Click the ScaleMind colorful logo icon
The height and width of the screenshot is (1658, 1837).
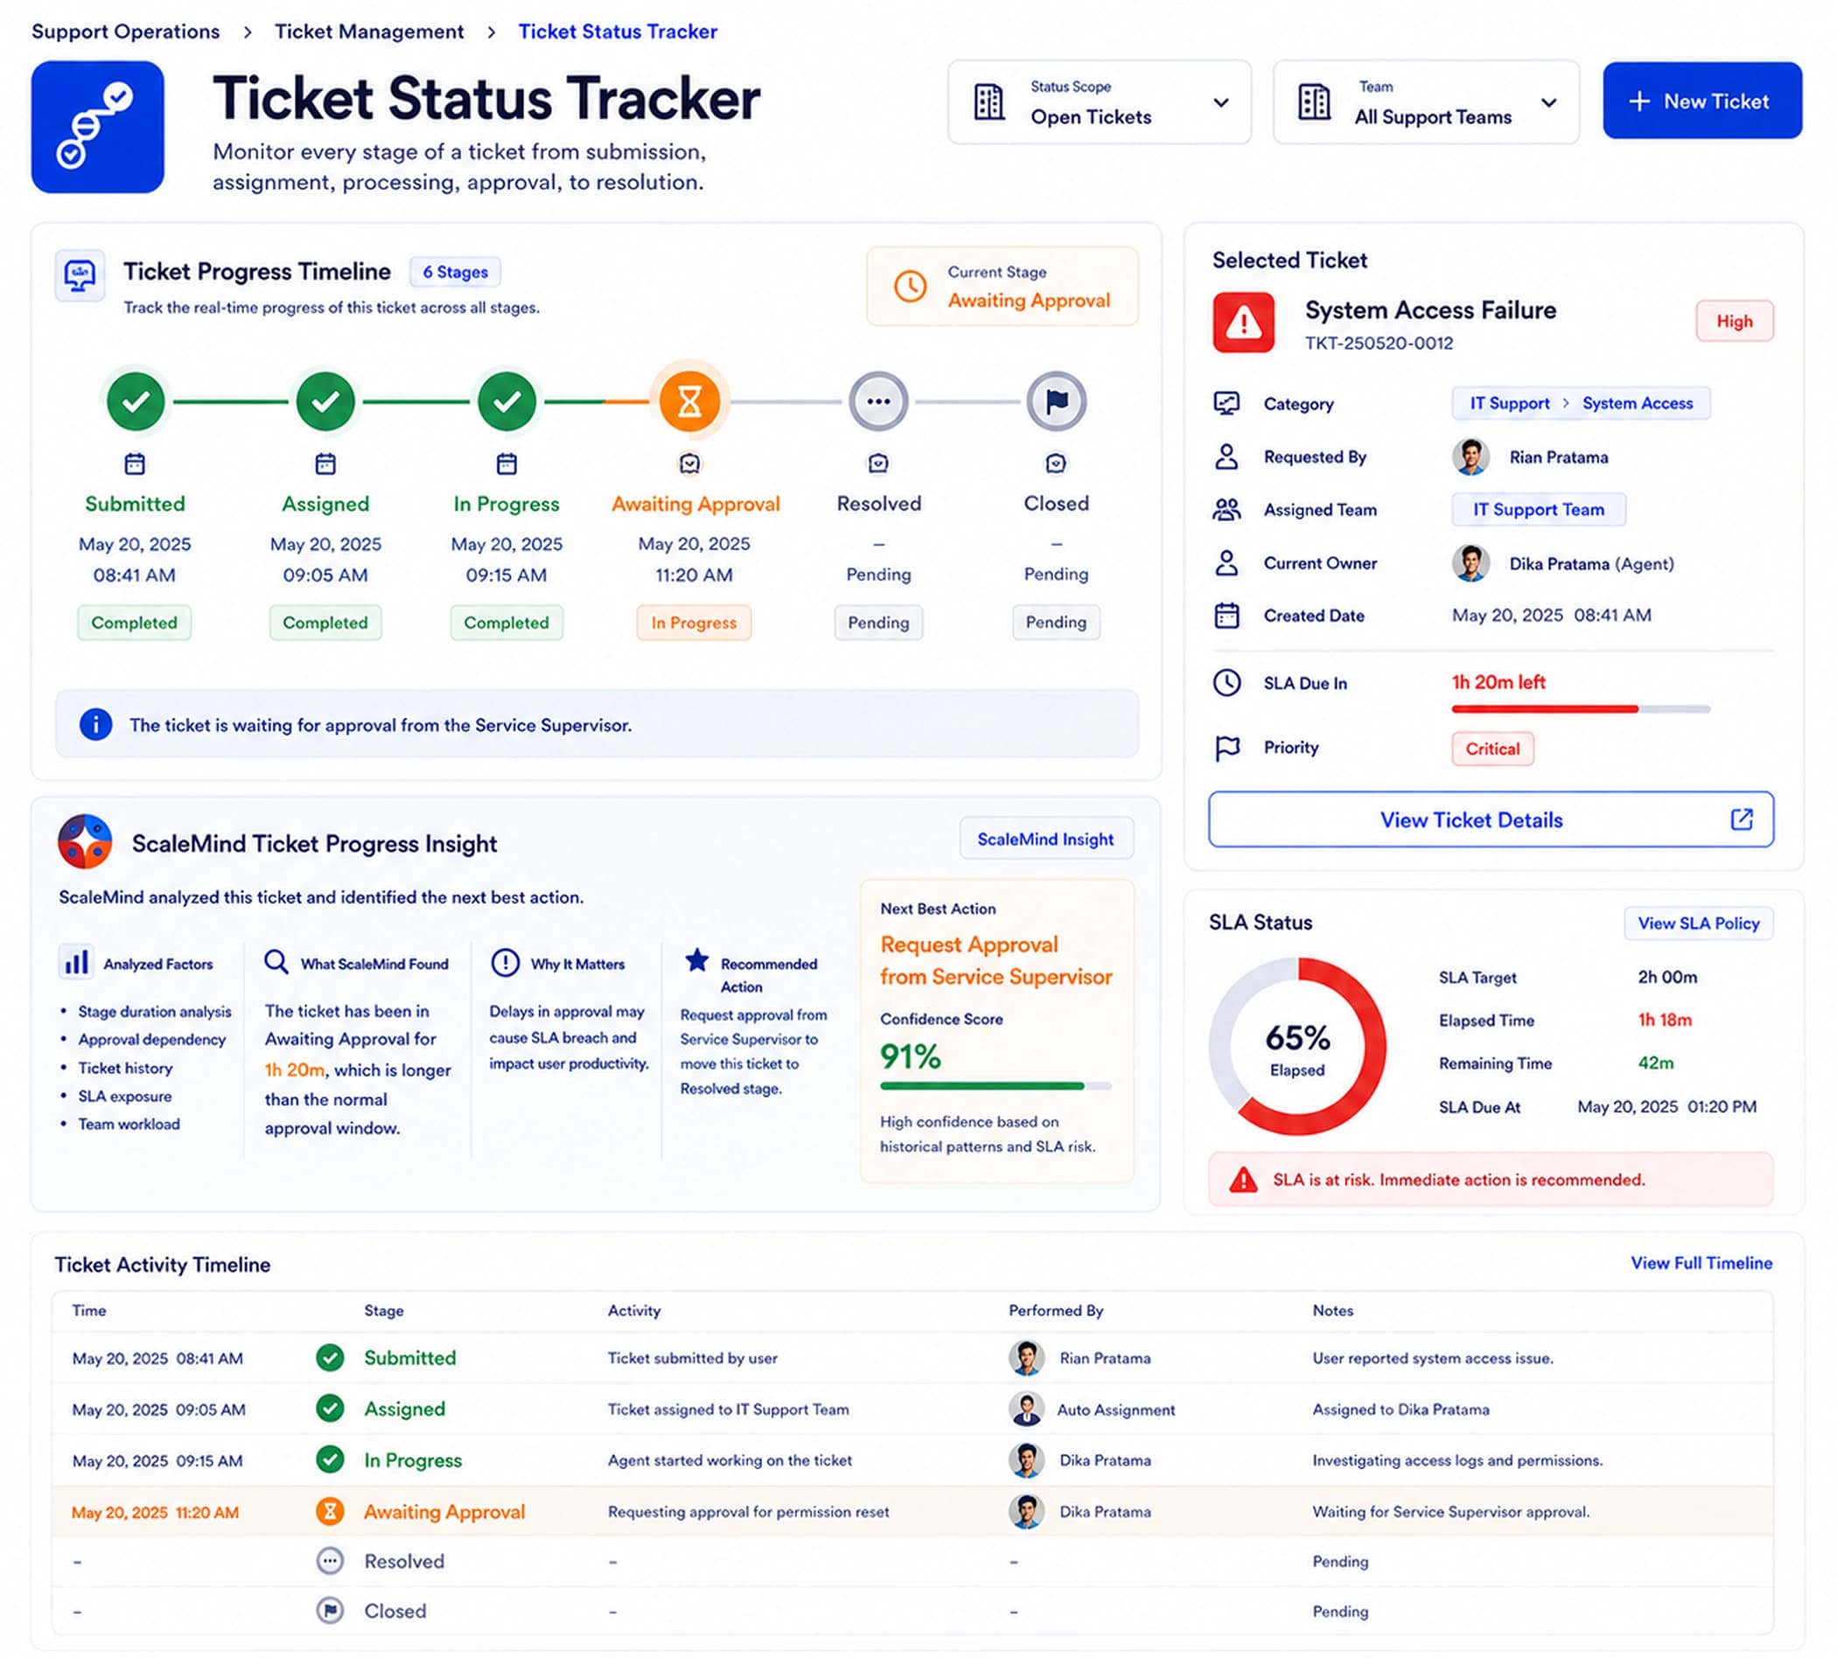coord(85,841)
